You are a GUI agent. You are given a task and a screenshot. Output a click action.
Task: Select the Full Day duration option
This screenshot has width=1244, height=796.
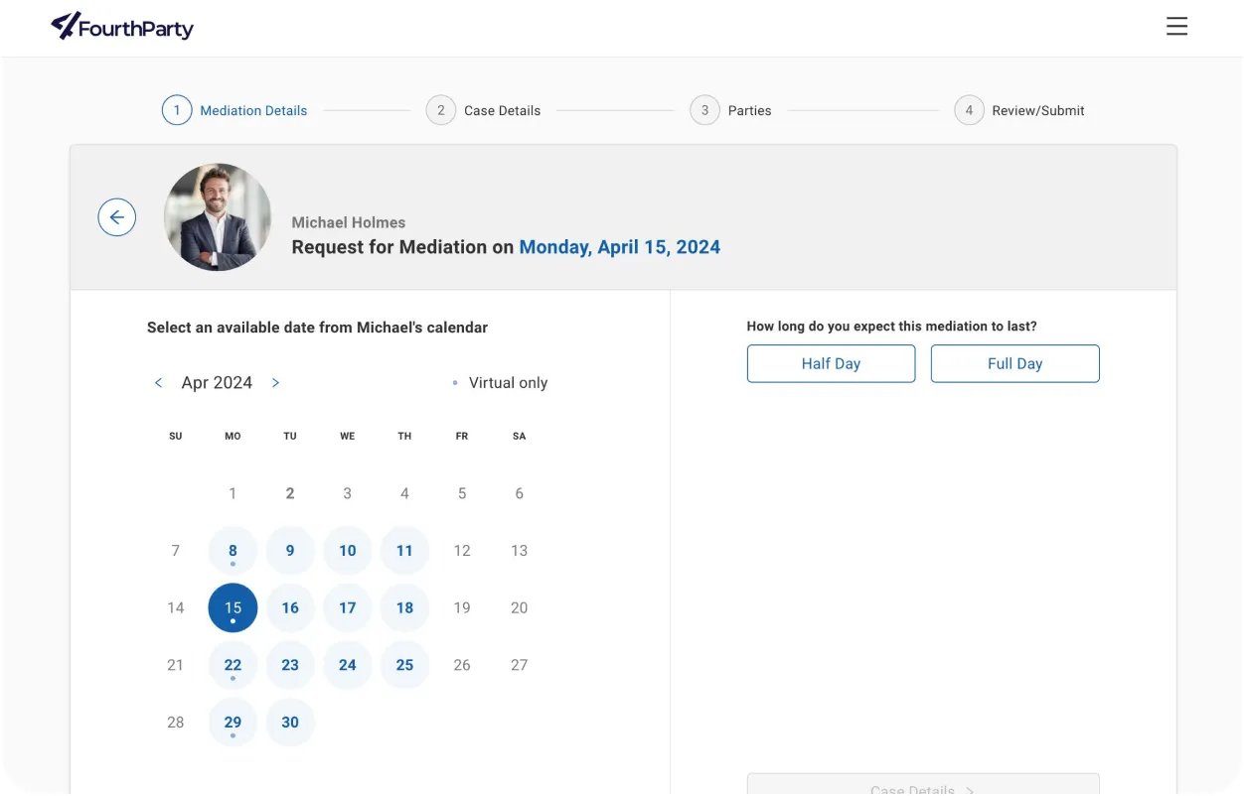(1014, 363)
